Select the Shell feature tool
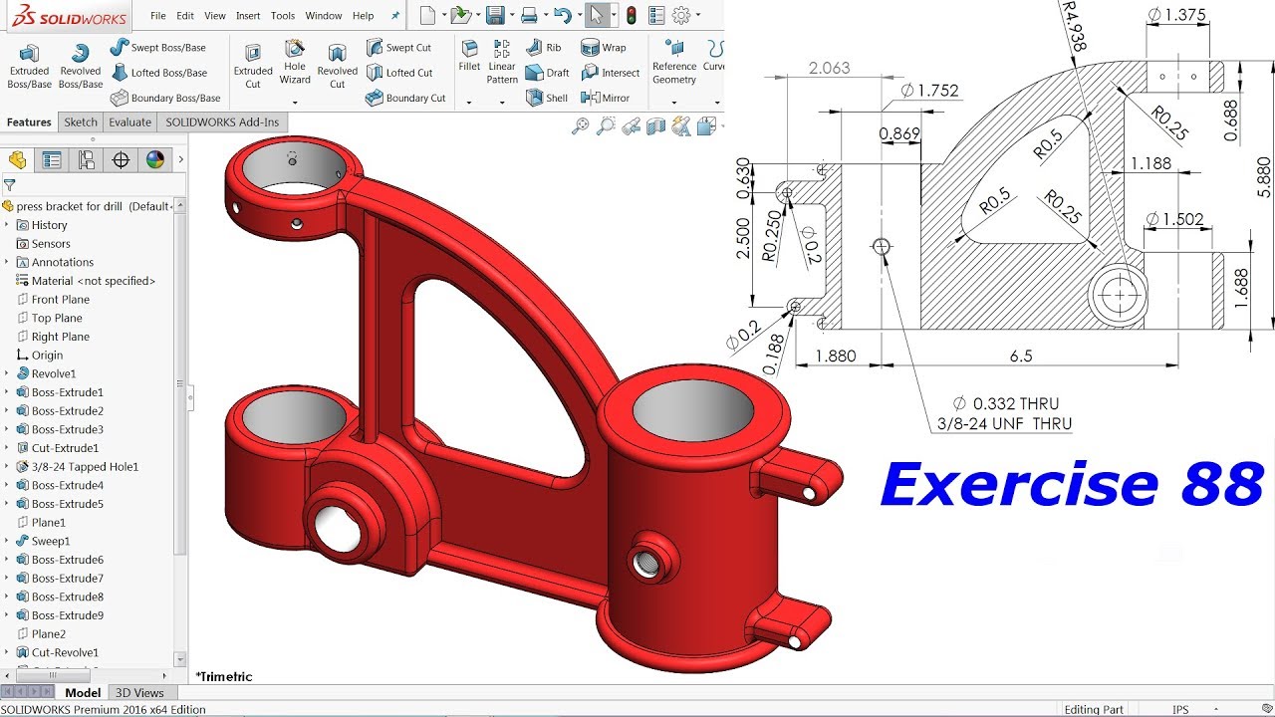The width and height of the screenshot is (1275, 717). tap(546, 98)
